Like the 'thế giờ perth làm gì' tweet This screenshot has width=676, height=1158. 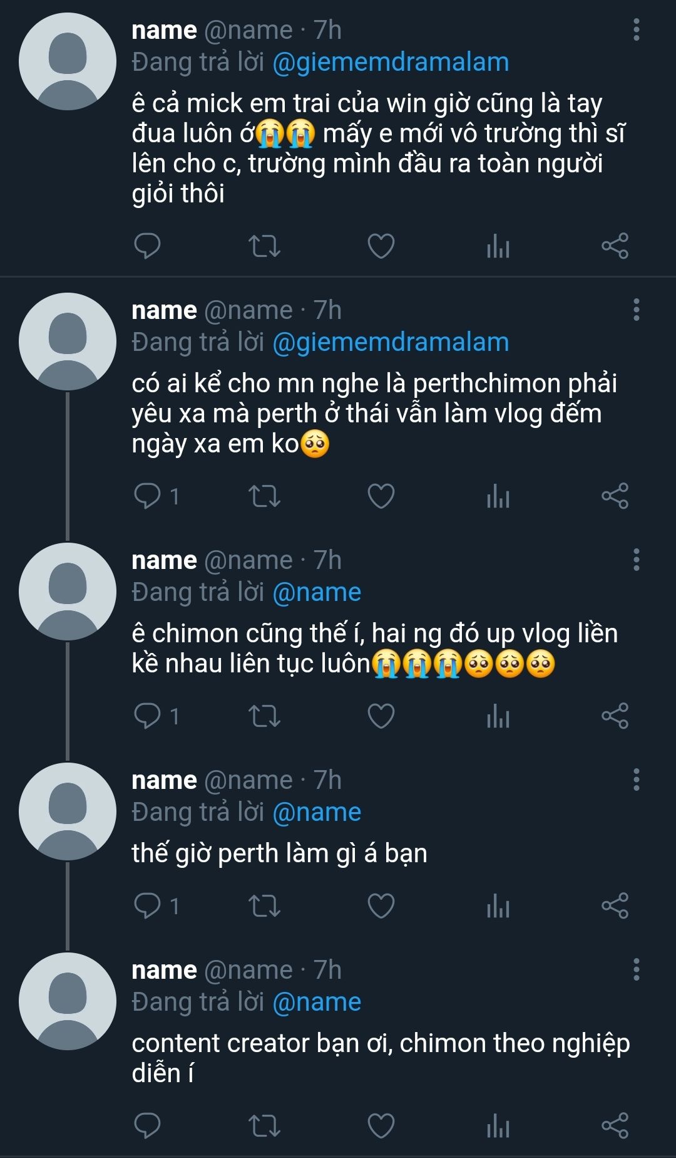pyautogui.click(x=381, y=906)
